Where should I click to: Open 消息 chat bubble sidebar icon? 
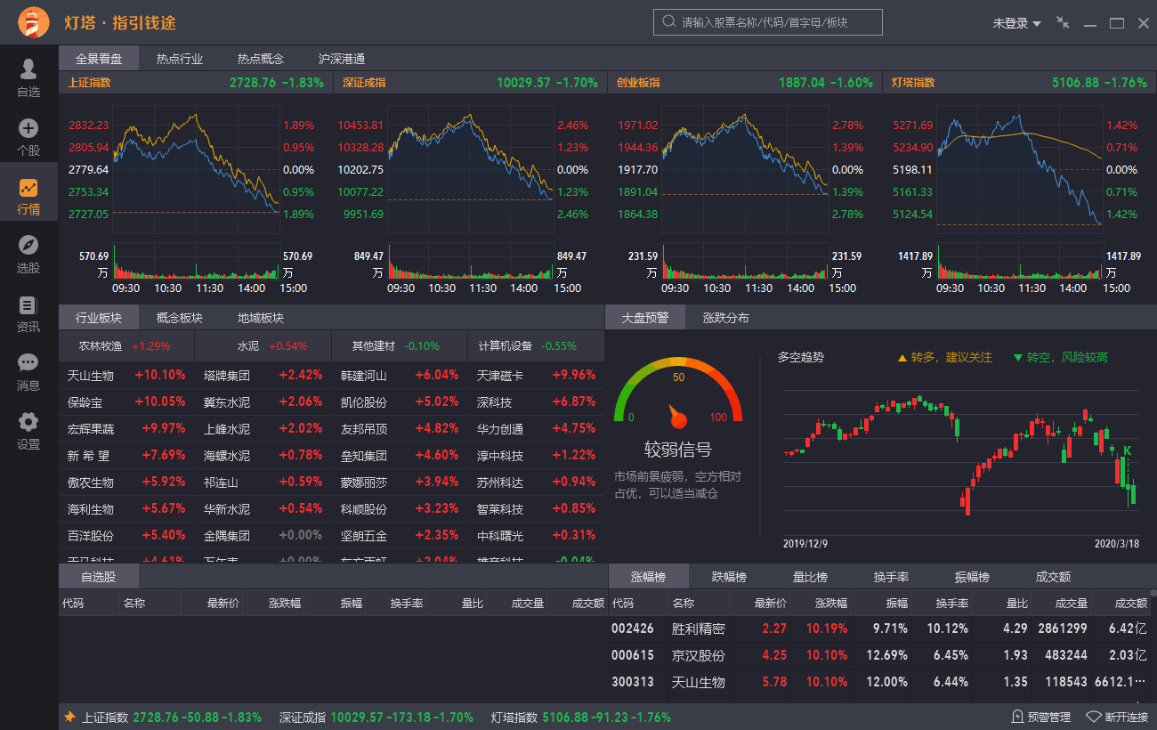coord(28,371)
